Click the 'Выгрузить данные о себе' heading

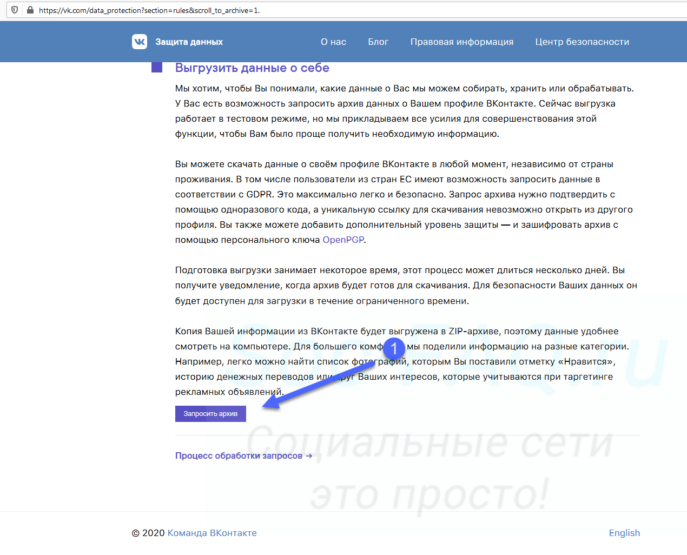(252, 68)
